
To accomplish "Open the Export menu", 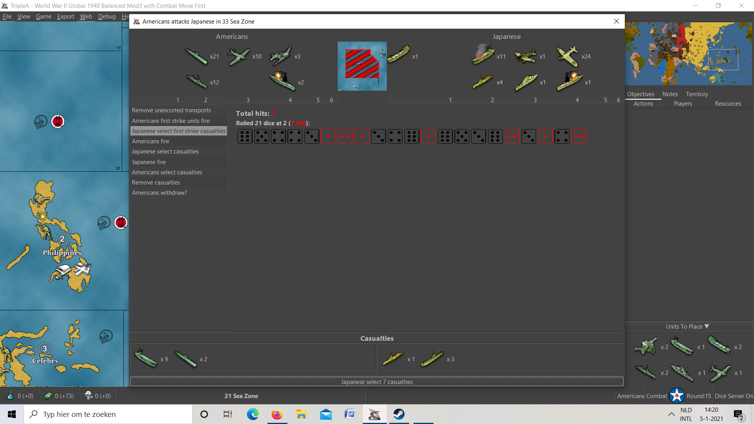I will (66, 16).
